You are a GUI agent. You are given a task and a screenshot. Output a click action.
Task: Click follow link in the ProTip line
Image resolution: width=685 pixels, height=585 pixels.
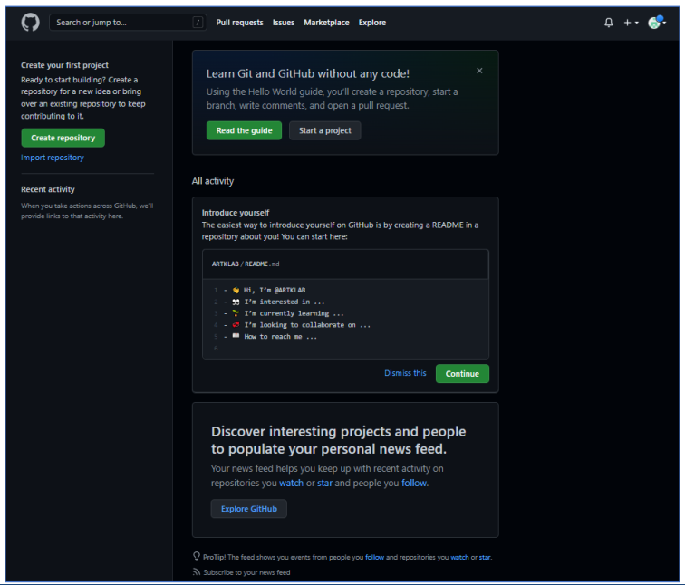pos(375,557)
